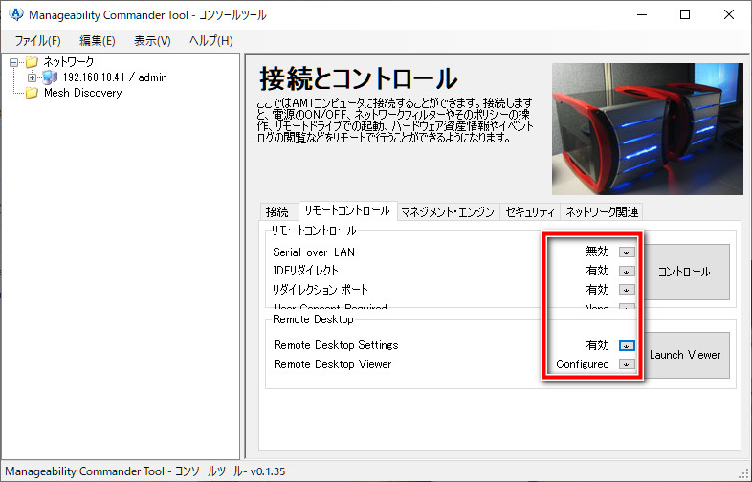
Task: Click the 接続とコントロール heading
Action: pyautogui.click(x=359, y=79)
